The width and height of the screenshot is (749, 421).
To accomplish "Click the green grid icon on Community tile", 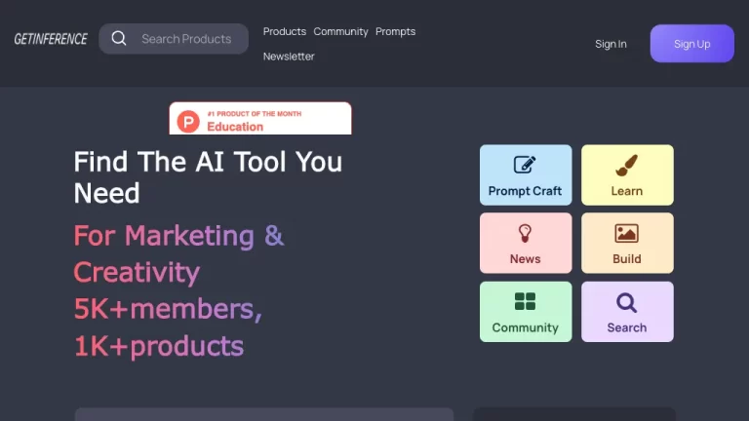I will tap(525, 301).
